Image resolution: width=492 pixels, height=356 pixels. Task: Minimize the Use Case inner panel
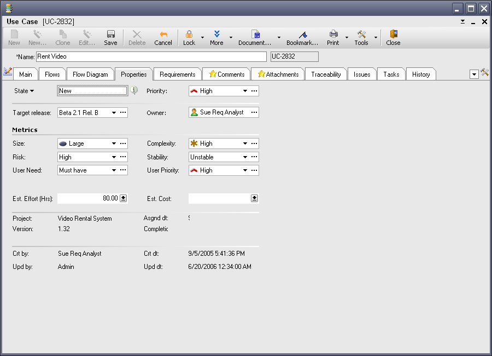473,22
